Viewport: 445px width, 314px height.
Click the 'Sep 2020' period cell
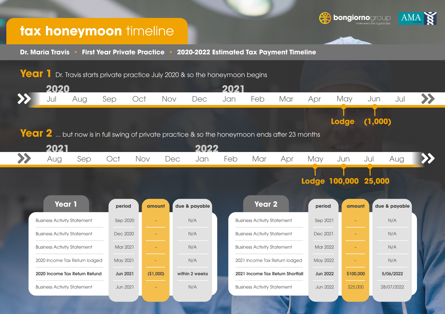pos(124,220)
